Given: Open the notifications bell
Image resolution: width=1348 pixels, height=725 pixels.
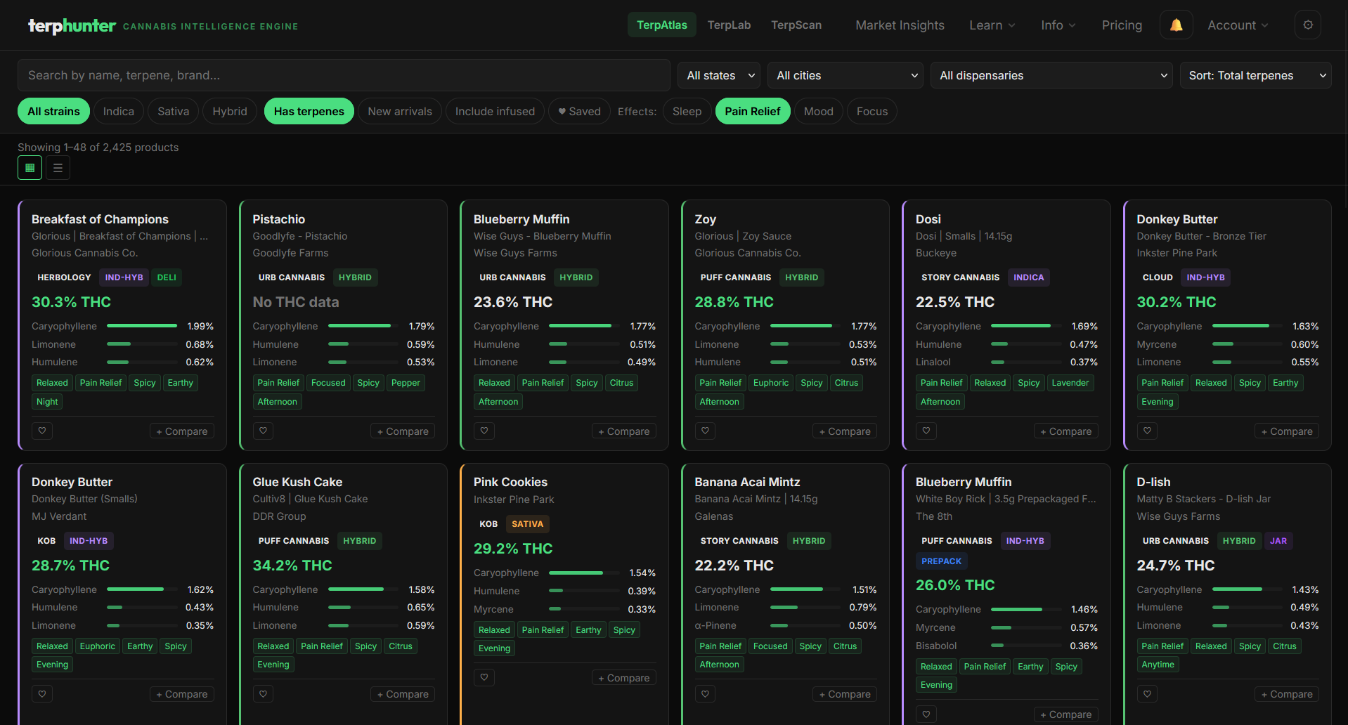Looking at the screenshot, I should tap(1175, 25).
